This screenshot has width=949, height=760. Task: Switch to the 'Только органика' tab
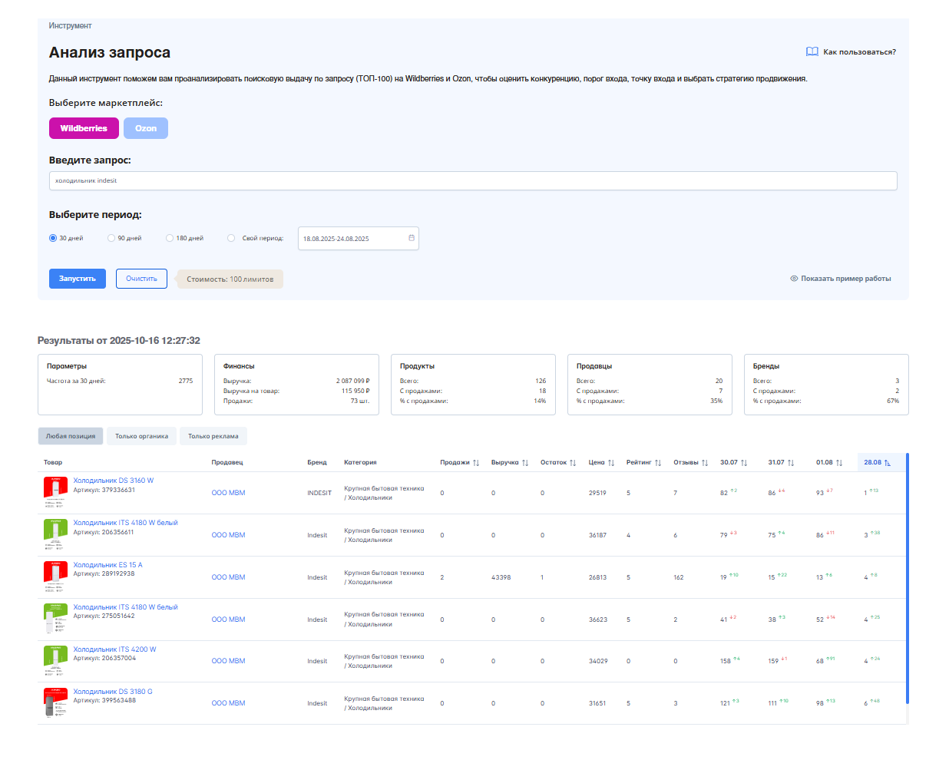(141, 436)
